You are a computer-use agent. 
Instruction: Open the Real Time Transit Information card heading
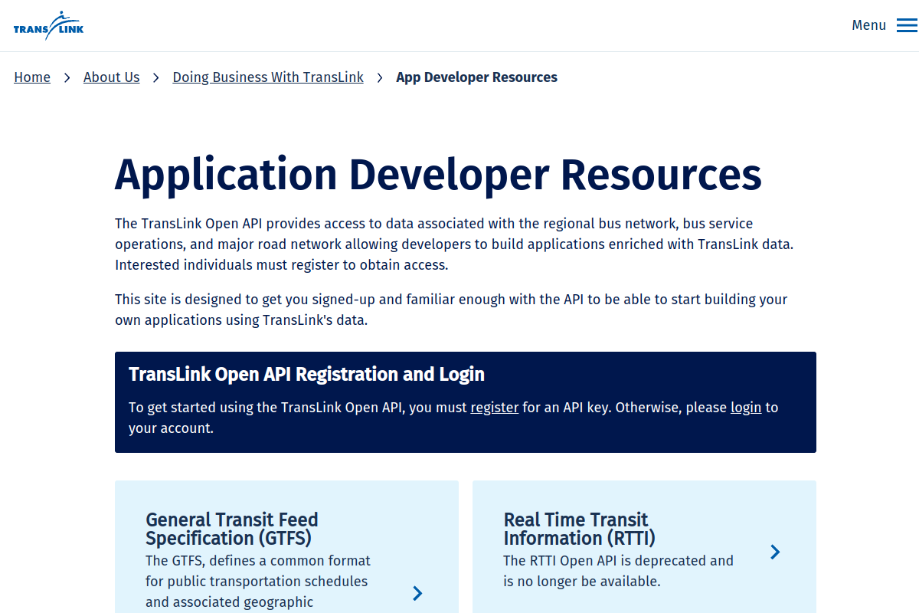(579, 529)
